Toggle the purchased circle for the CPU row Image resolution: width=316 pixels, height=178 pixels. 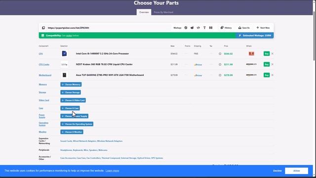(220, 54)
